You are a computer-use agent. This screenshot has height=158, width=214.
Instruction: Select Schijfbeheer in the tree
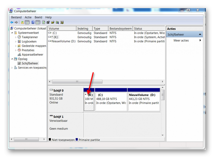(x=30, y=63)
